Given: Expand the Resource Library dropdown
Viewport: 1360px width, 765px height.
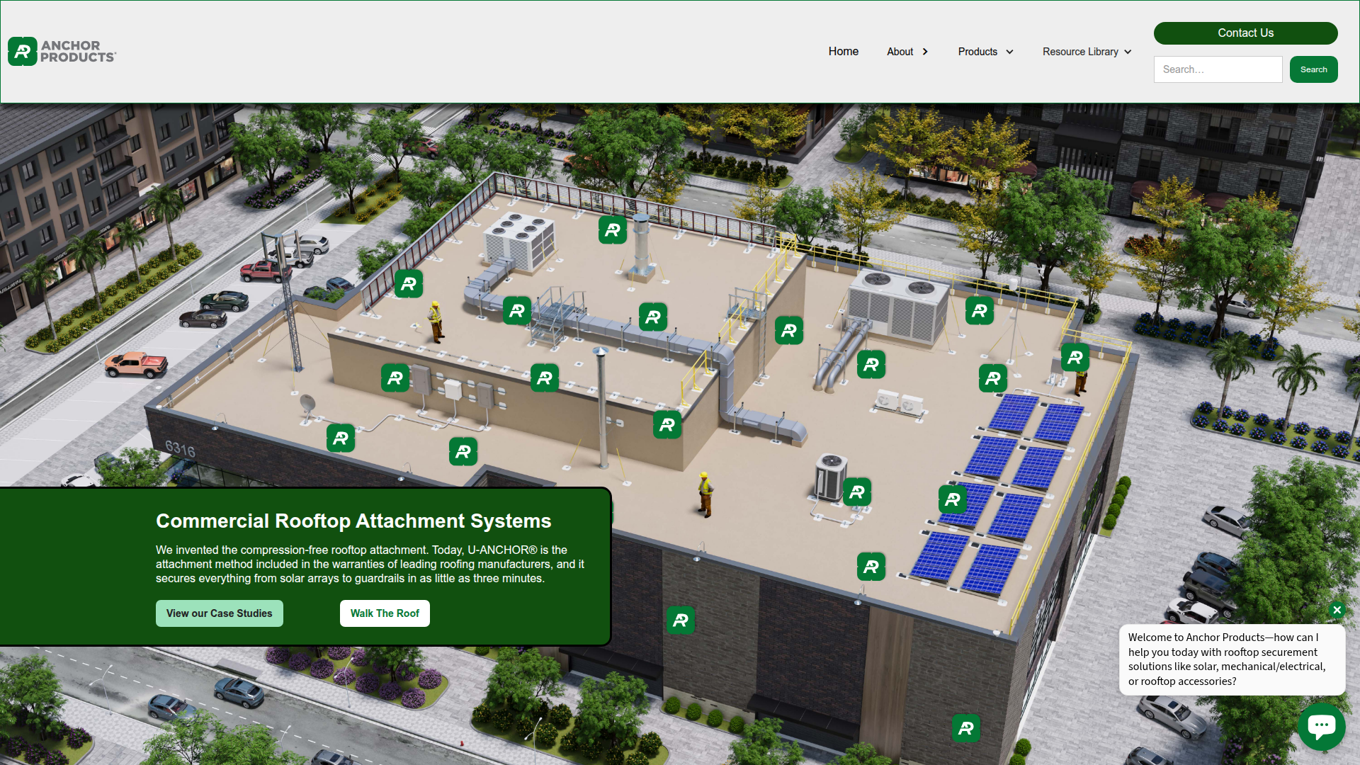Looking at the screenshot, I should 1087,52.
